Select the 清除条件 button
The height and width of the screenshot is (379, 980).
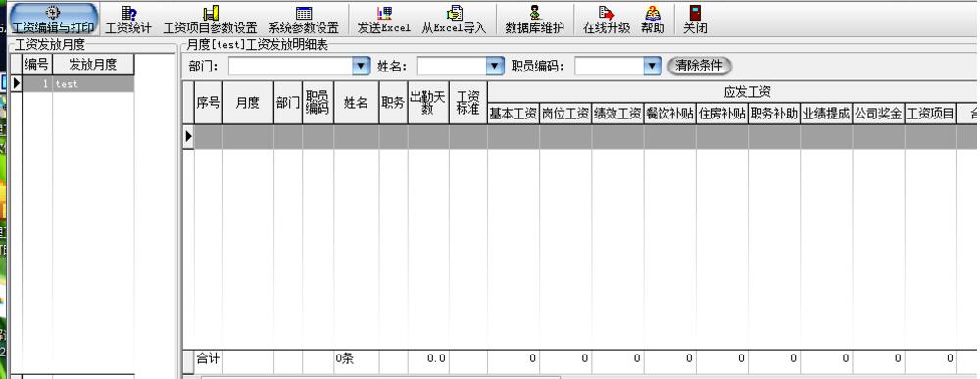coord(699,66)
